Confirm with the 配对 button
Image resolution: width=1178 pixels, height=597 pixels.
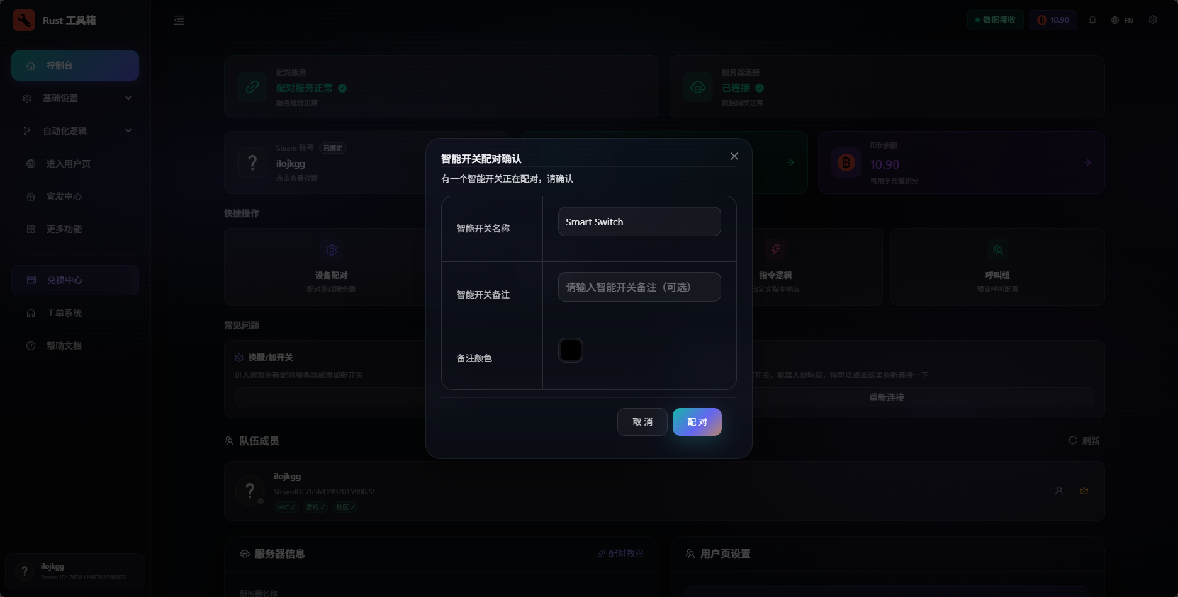coord(697,422)
